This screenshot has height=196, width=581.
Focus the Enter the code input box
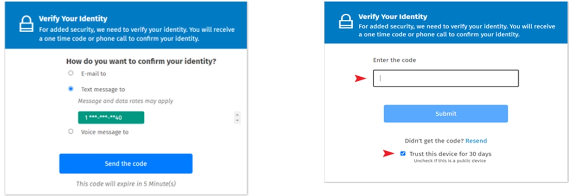pyautogui.click(x=446, y=78)
